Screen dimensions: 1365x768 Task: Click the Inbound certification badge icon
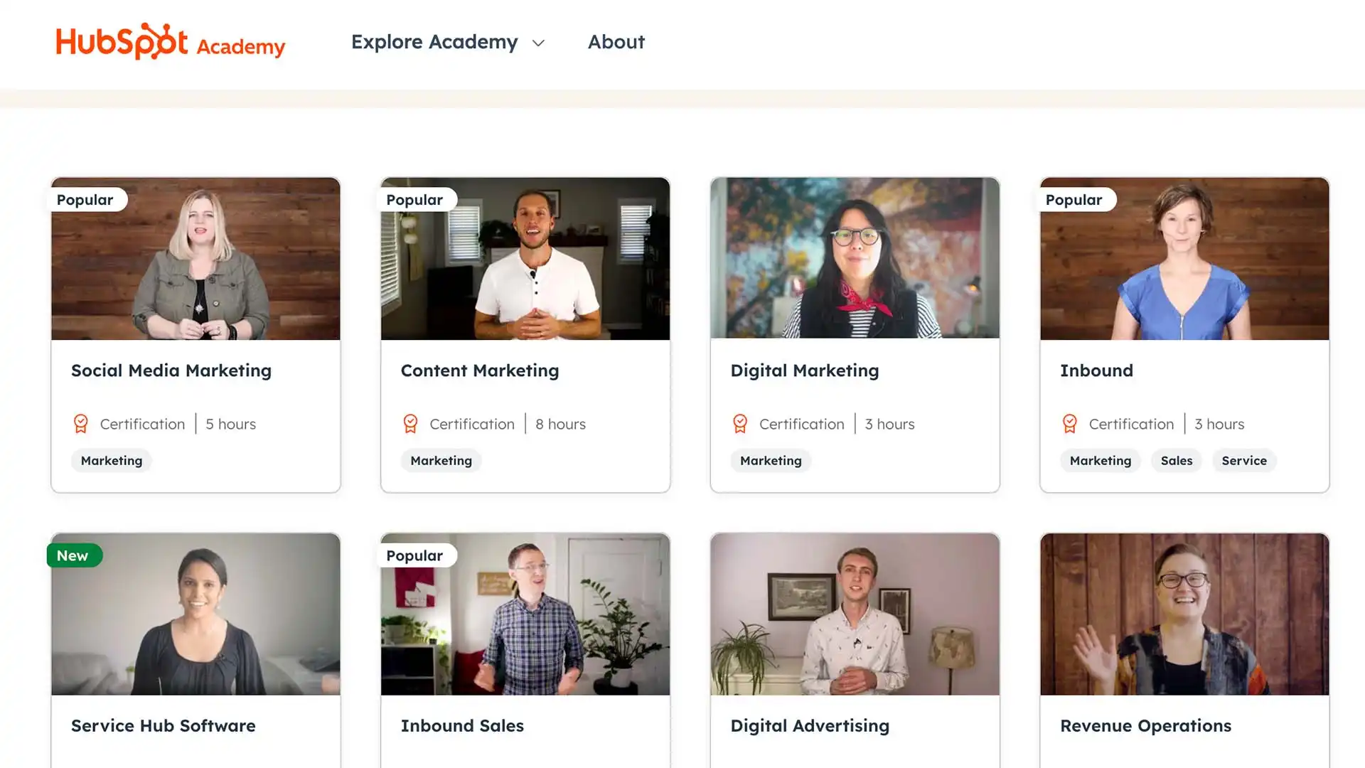tap(1070, 424)
